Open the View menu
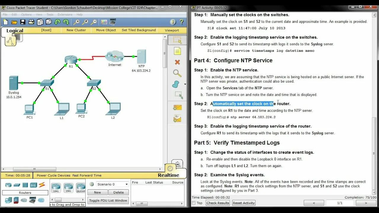 [39, 14]
